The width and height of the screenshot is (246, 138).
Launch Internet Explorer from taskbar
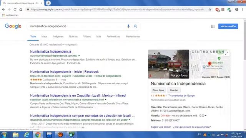(27, 135)
